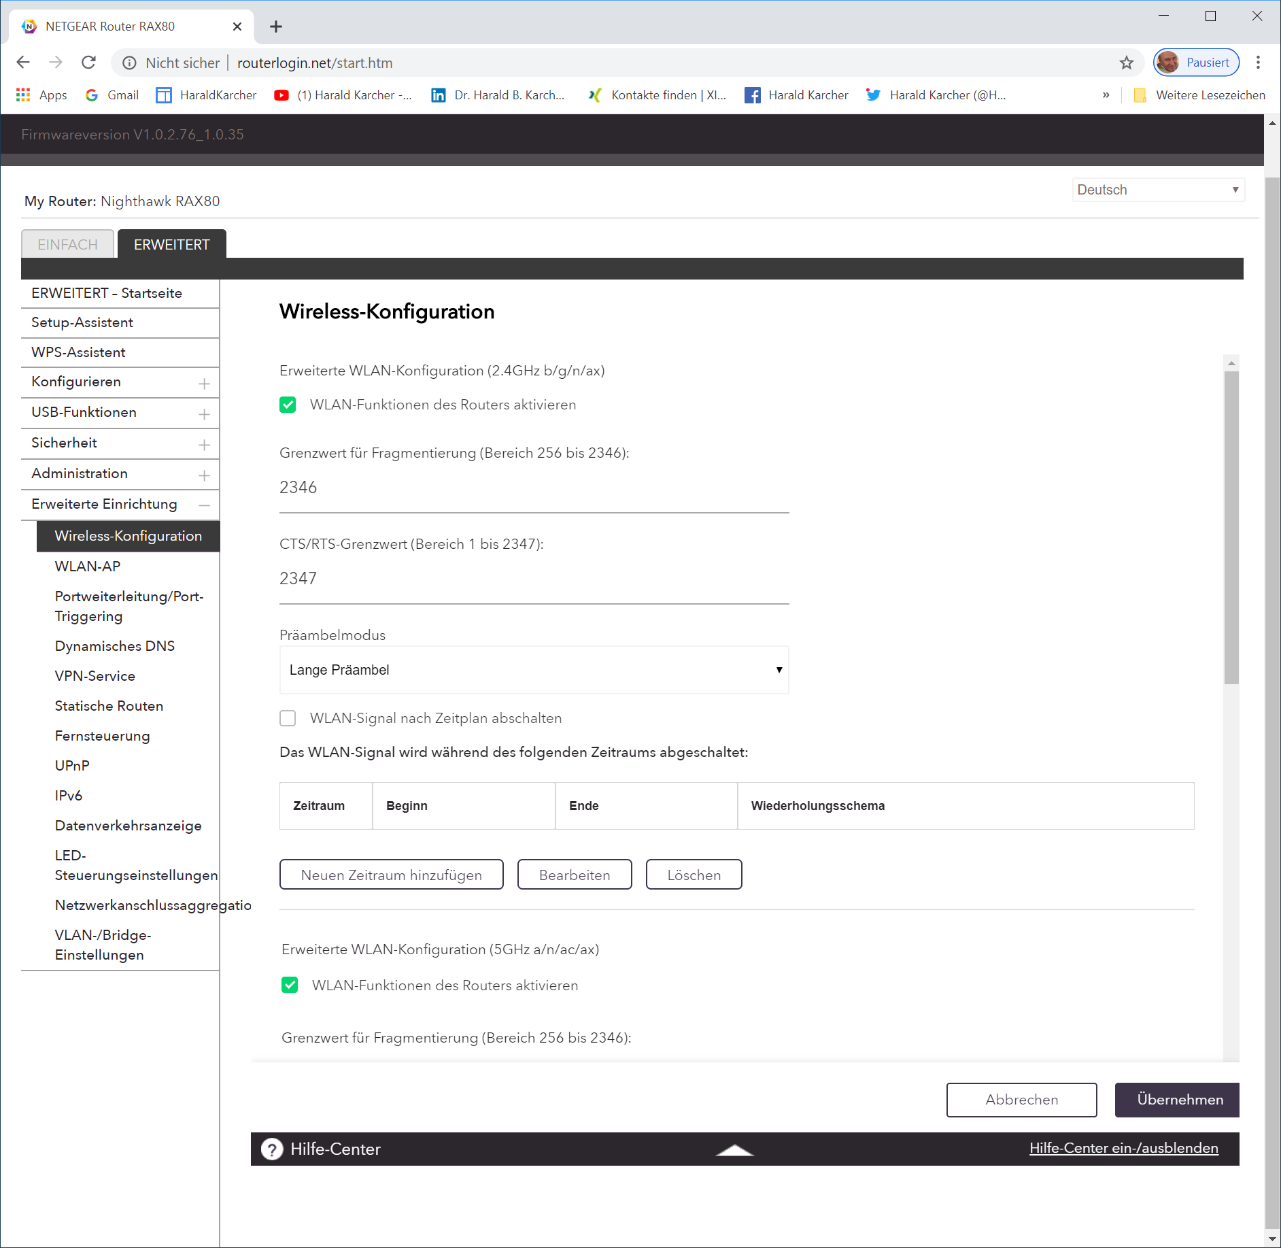Open the Chrome three-dot menu
1281x1248 pixels.
[x=1259, y=63]
